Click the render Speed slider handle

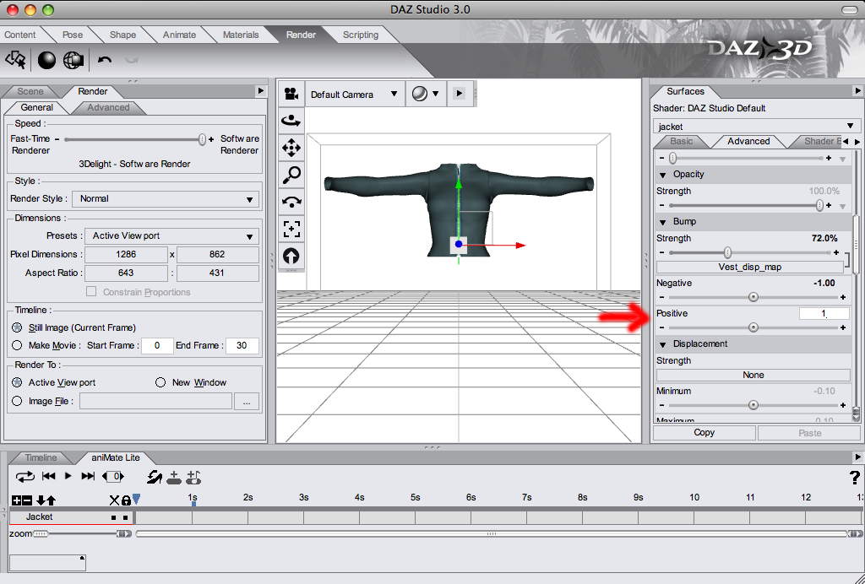coord(203,139)
